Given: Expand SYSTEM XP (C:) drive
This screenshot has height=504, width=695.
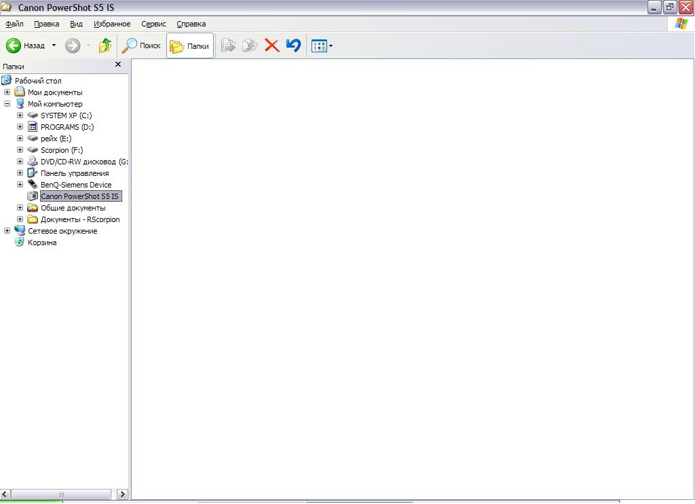Looking at the screenshot, I should [20, 115].
